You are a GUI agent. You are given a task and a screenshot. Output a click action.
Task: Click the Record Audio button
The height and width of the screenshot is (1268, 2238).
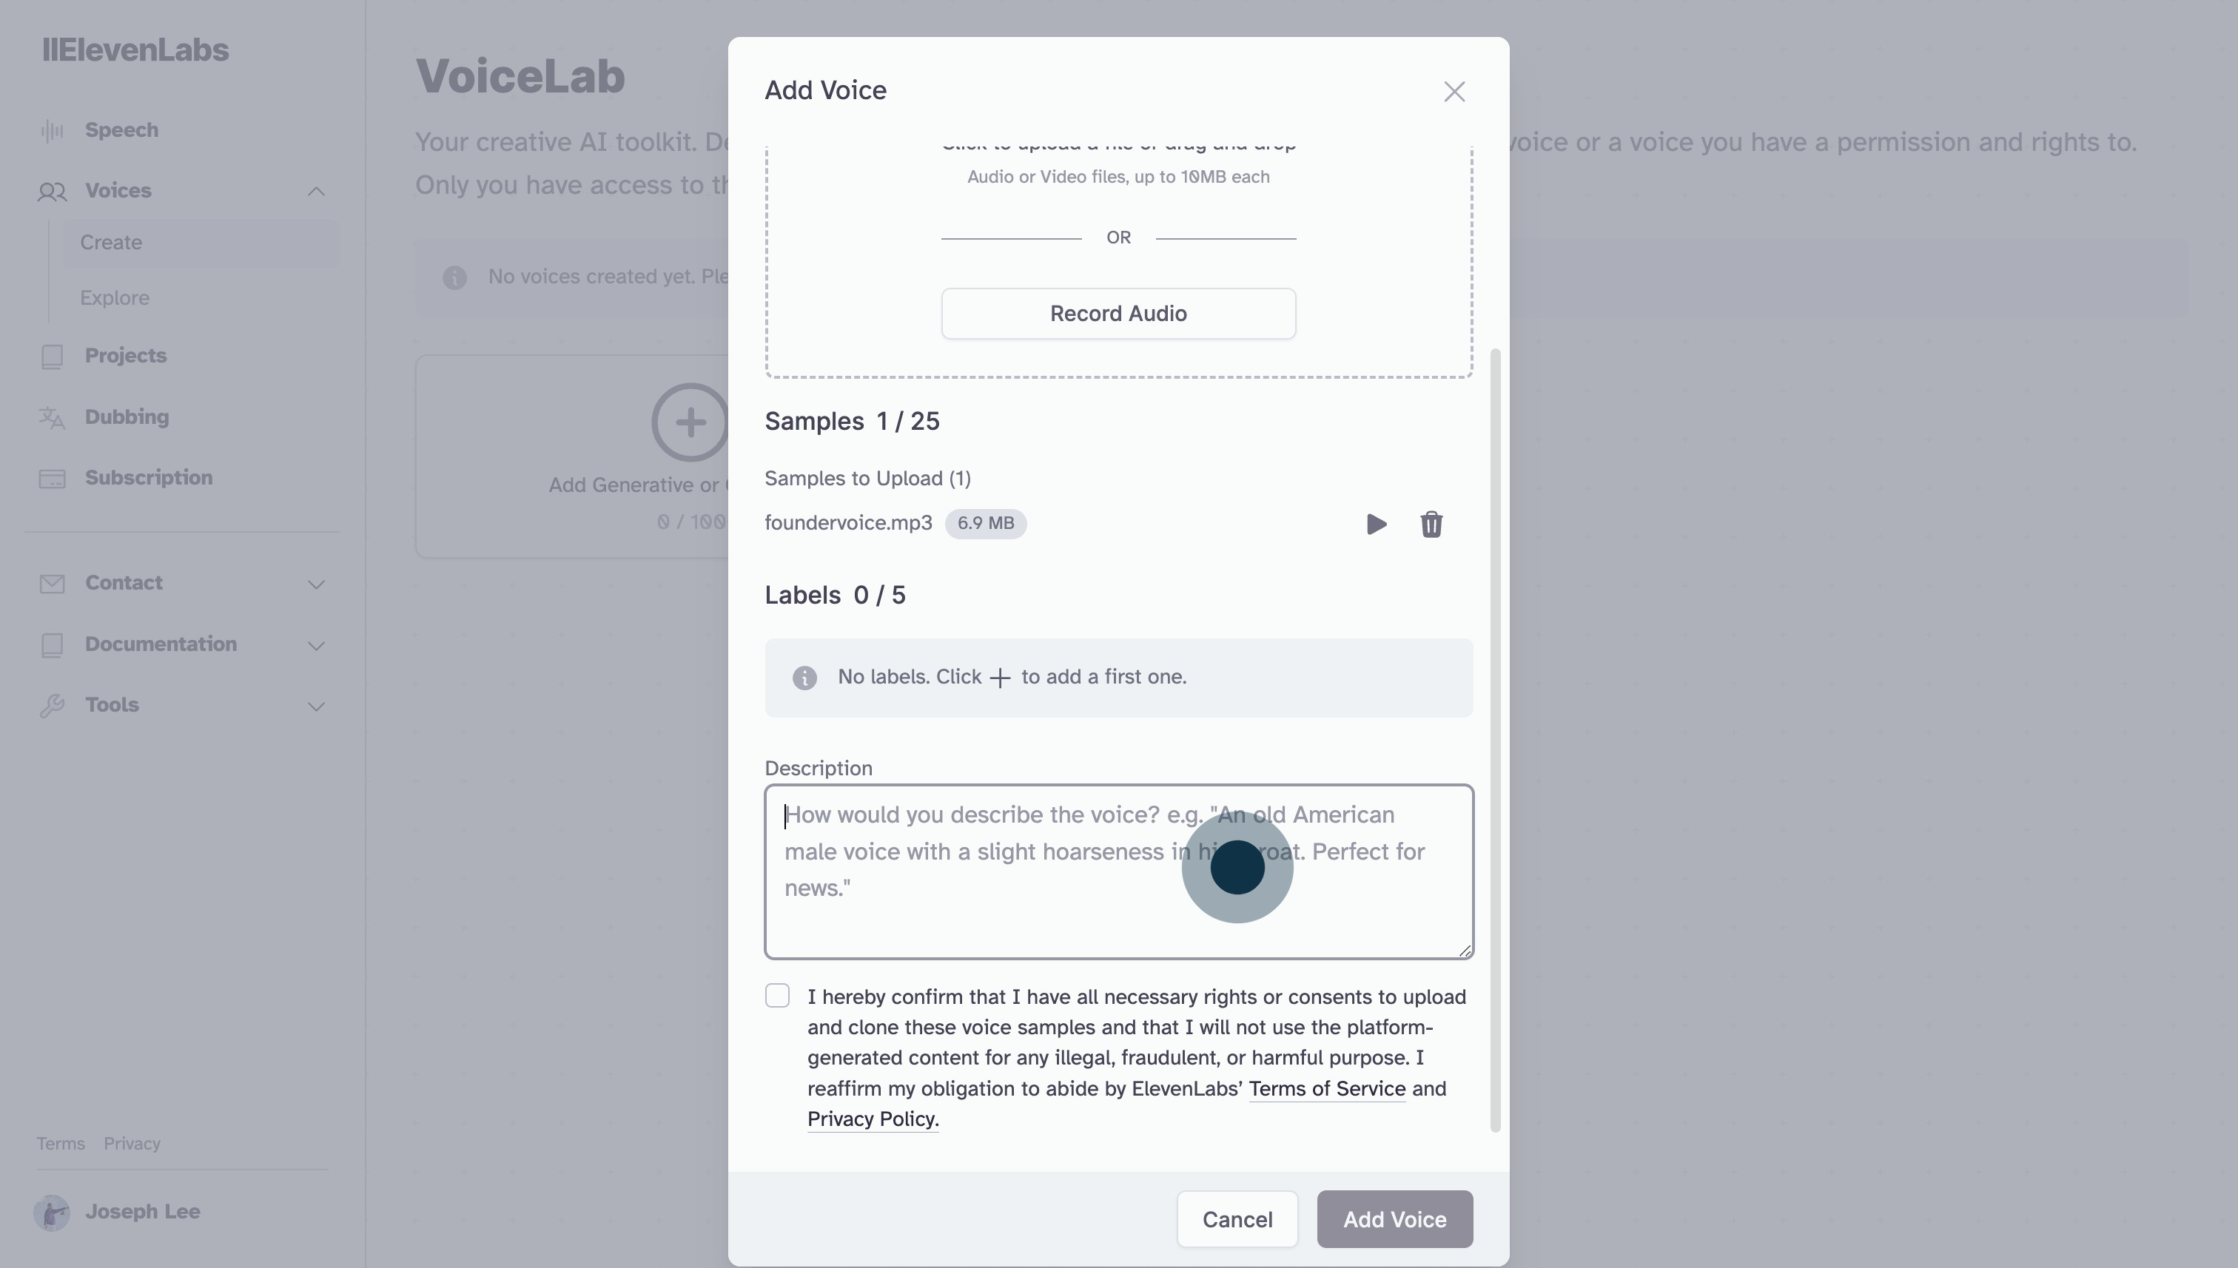[1118, 314]
